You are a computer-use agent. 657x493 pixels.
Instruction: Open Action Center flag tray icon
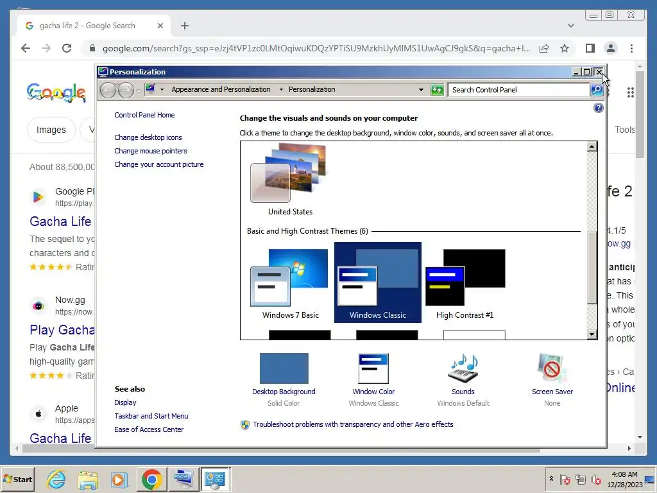[565, 479]
